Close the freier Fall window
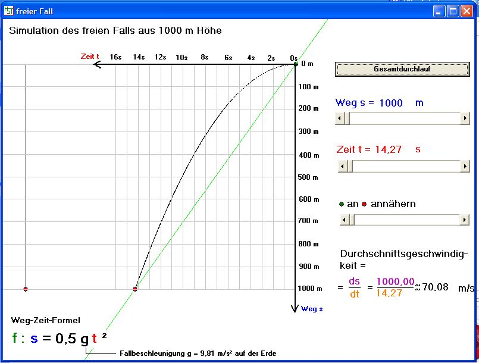 click(x=467, y=11)
